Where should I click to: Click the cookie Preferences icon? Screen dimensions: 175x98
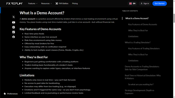point(5,94)
